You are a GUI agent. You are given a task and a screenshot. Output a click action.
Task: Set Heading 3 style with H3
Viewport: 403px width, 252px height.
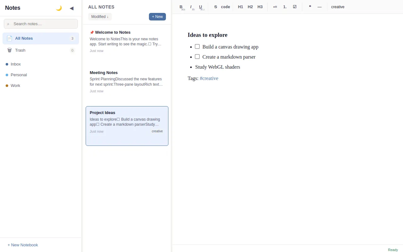[260, 7]
